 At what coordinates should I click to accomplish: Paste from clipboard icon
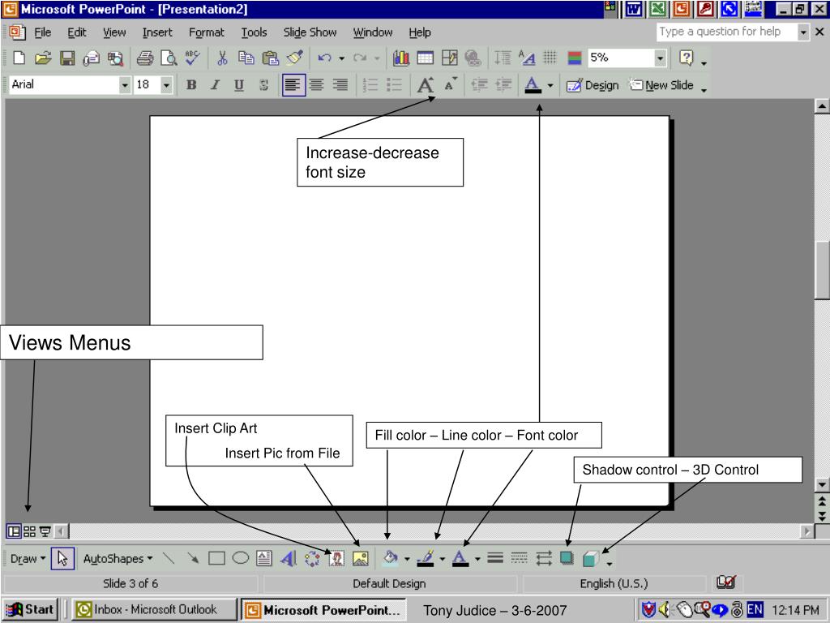click(x=271, y=58)
